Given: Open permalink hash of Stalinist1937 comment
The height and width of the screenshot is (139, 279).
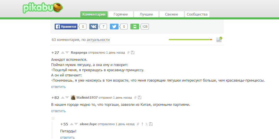Looking at the screenshot, I should [x=135, y=97].
